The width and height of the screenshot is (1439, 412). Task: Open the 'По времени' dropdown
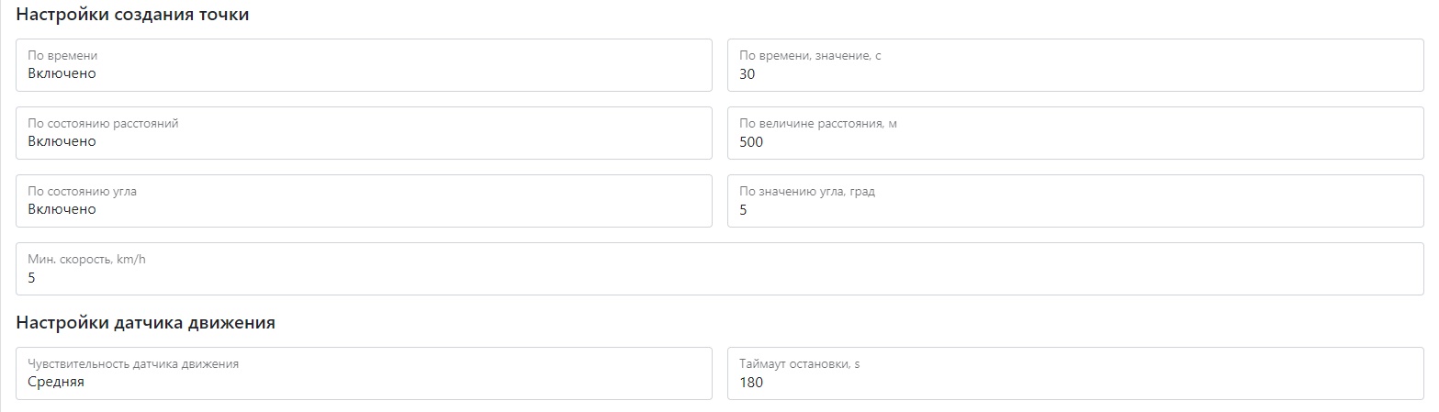[364, 65]
